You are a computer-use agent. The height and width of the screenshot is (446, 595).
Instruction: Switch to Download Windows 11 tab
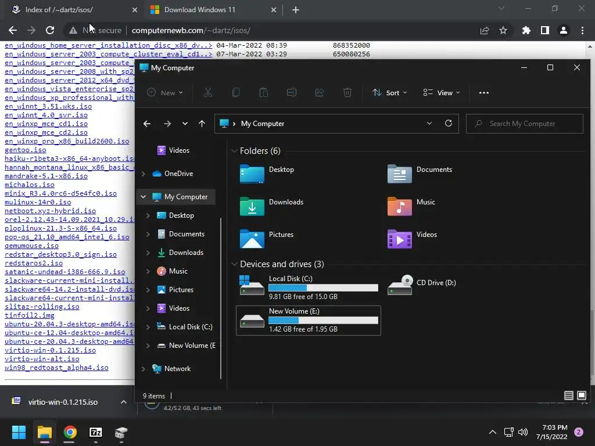(213, 10)
